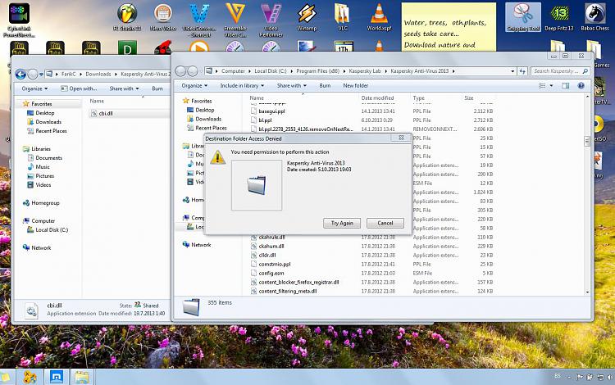Click Back button in Downloads window
The width and height of the screenshot is (615, 385).
click(x=20, y=74)
